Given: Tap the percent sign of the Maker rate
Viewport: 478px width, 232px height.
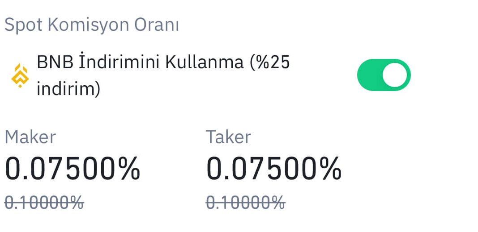Looking at the screenshot, I should pyautogui.click(x=129, y=169).
